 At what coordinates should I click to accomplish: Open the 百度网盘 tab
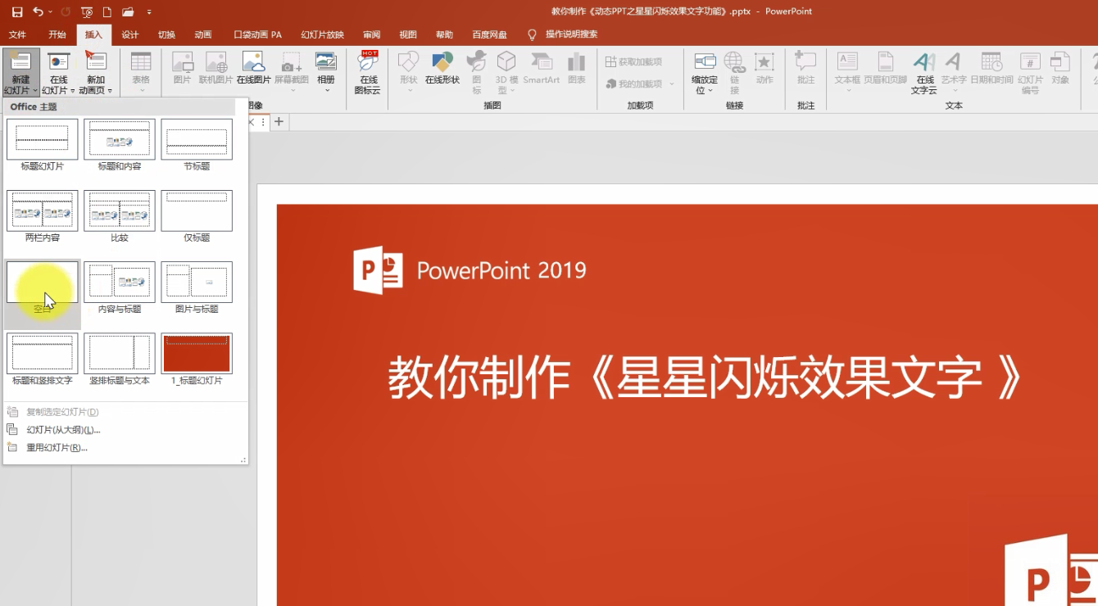coord(489,34)
